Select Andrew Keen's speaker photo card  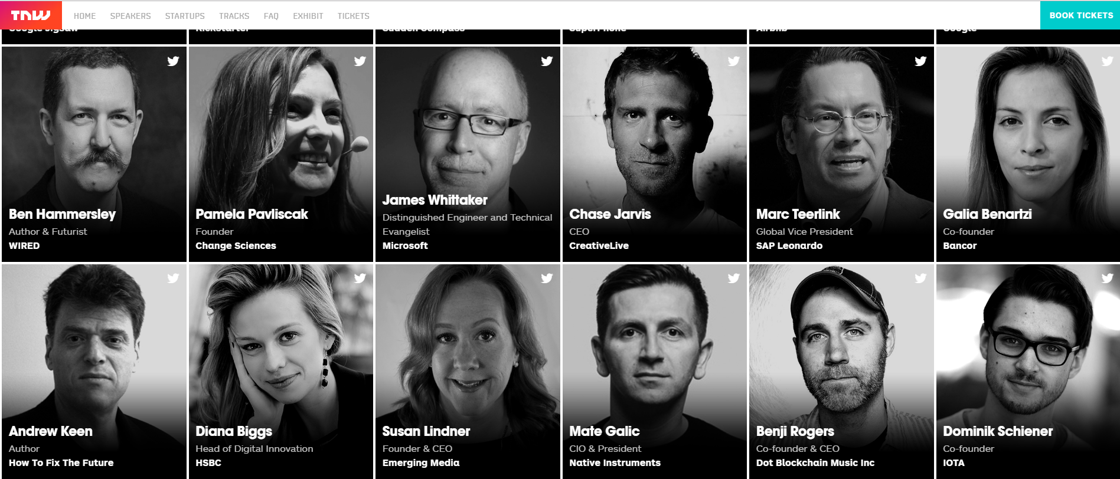coord(94,372)
